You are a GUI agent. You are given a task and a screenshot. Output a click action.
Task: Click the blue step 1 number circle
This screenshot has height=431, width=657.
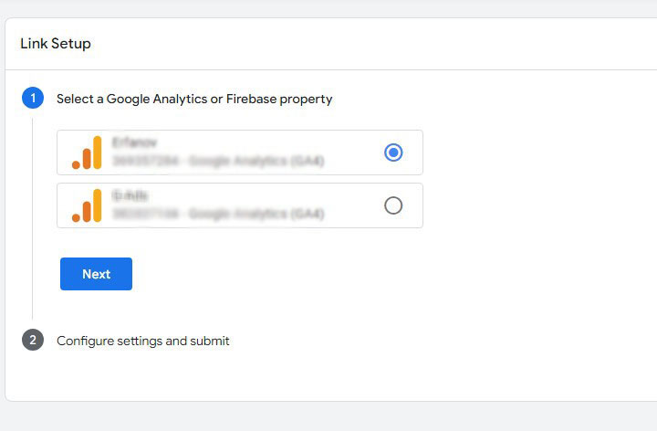click(x=33, y=98)
